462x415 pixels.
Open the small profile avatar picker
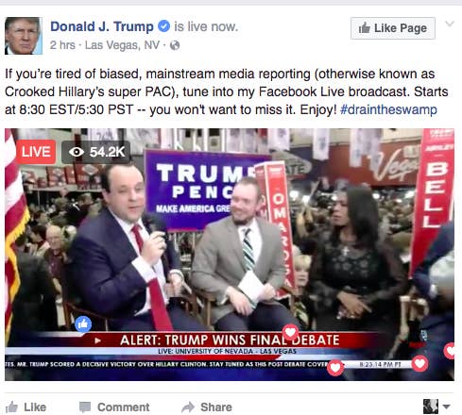click(x=431, y=407)
